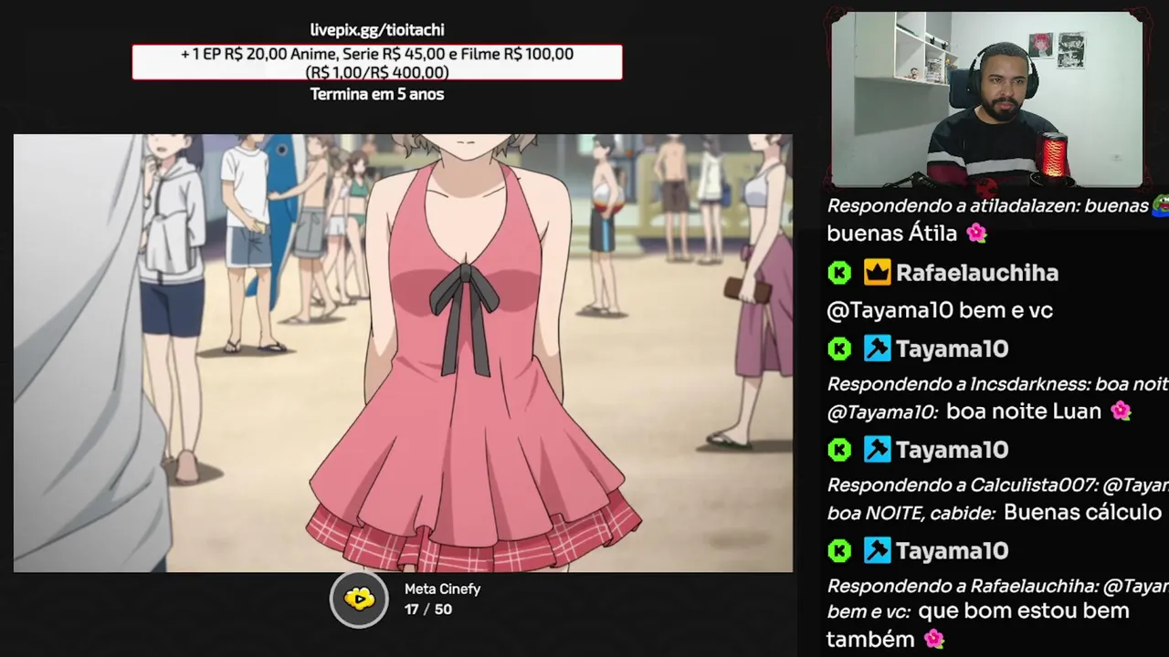Click Tayama10 username above 'Buenas cálculo'

pyautogui.click(x=952, y=450)
